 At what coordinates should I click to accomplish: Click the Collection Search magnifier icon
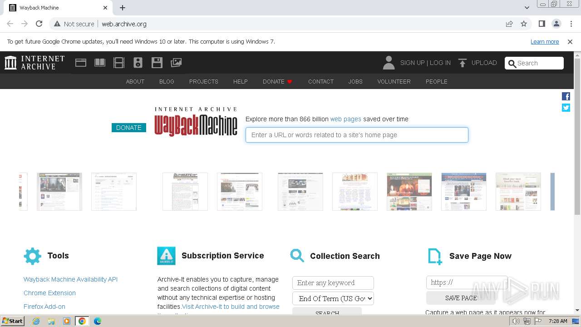(297, 256)
